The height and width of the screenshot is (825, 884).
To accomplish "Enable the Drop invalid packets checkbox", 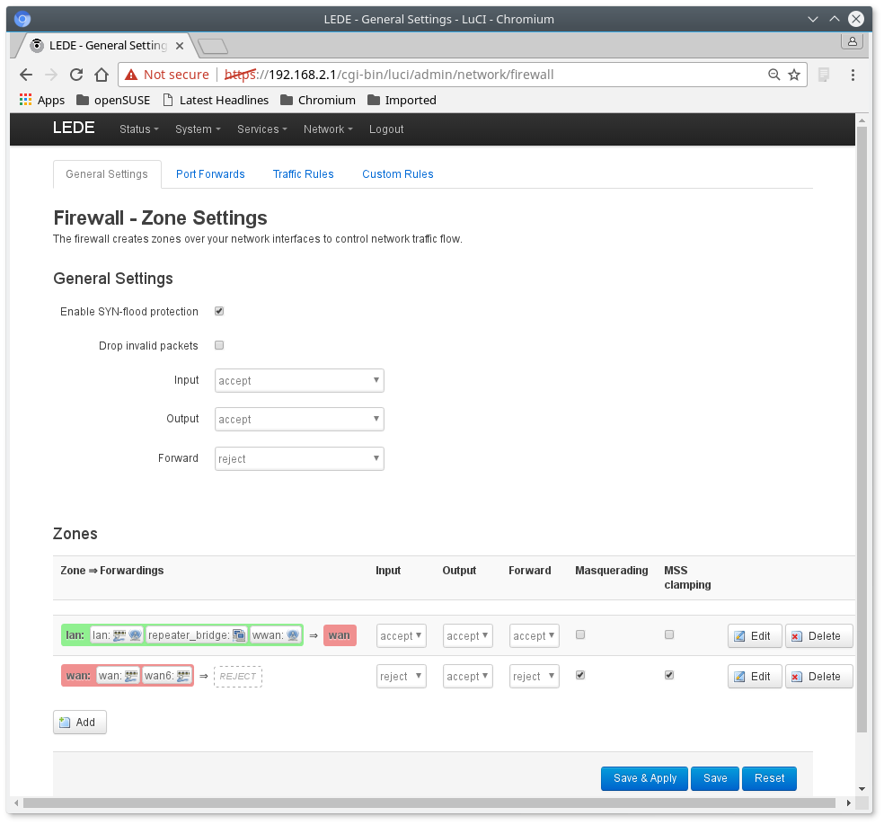I will (x=219, y=345).
